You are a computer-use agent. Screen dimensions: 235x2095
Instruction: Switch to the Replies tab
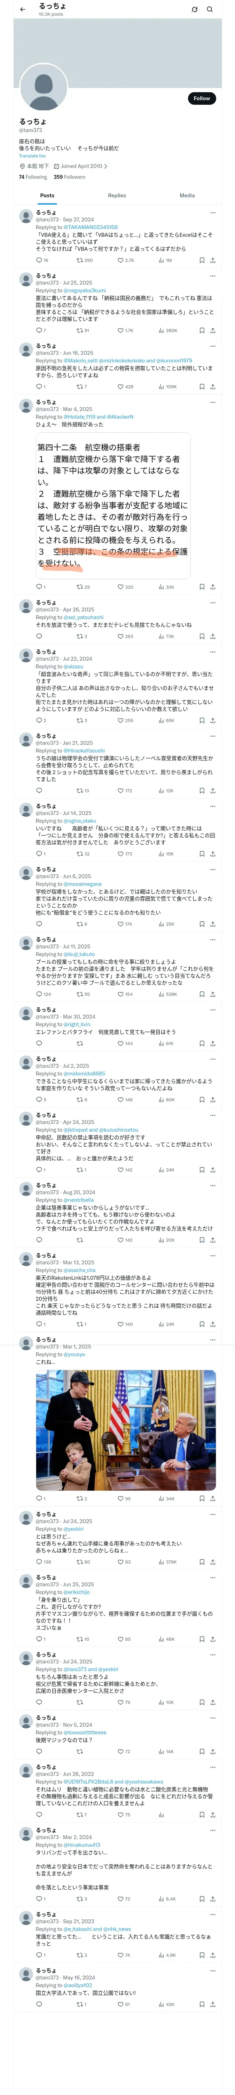click(117, 195)
